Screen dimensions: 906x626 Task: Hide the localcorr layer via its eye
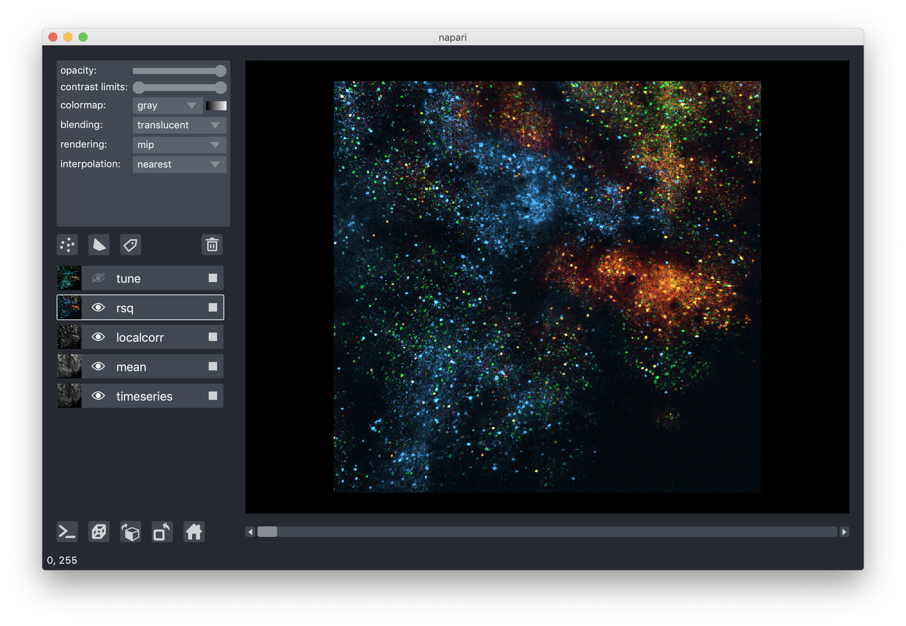click(98, 337)
